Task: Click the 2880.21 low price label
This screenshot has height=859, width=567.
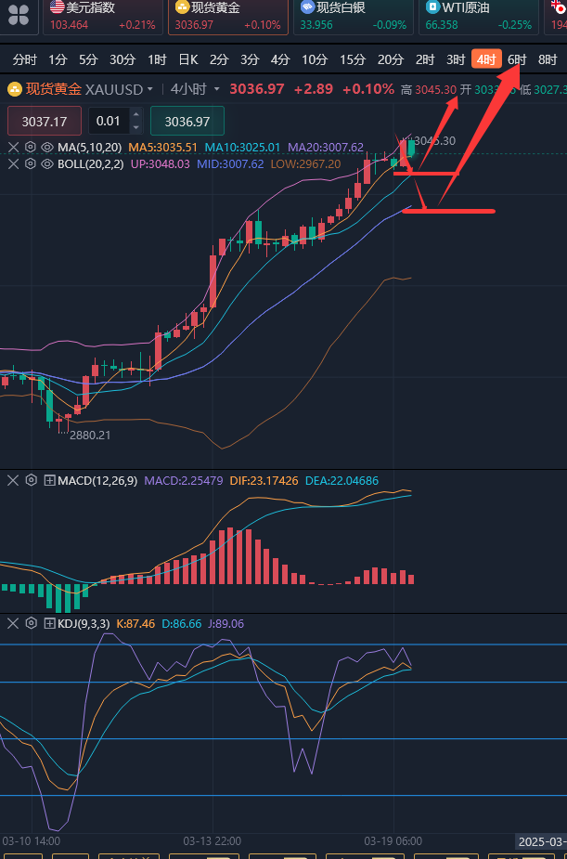Action: point(90,435)
